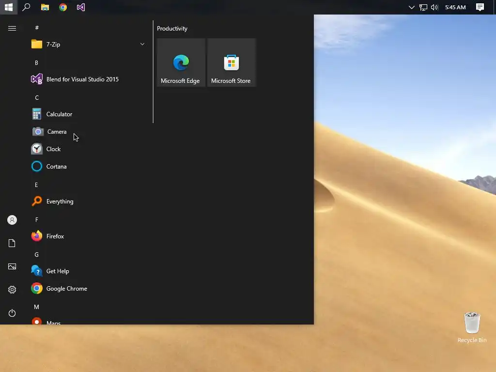Open Pictures from the Start sidebar
The image size is (496, 372).
coord(12,267)
